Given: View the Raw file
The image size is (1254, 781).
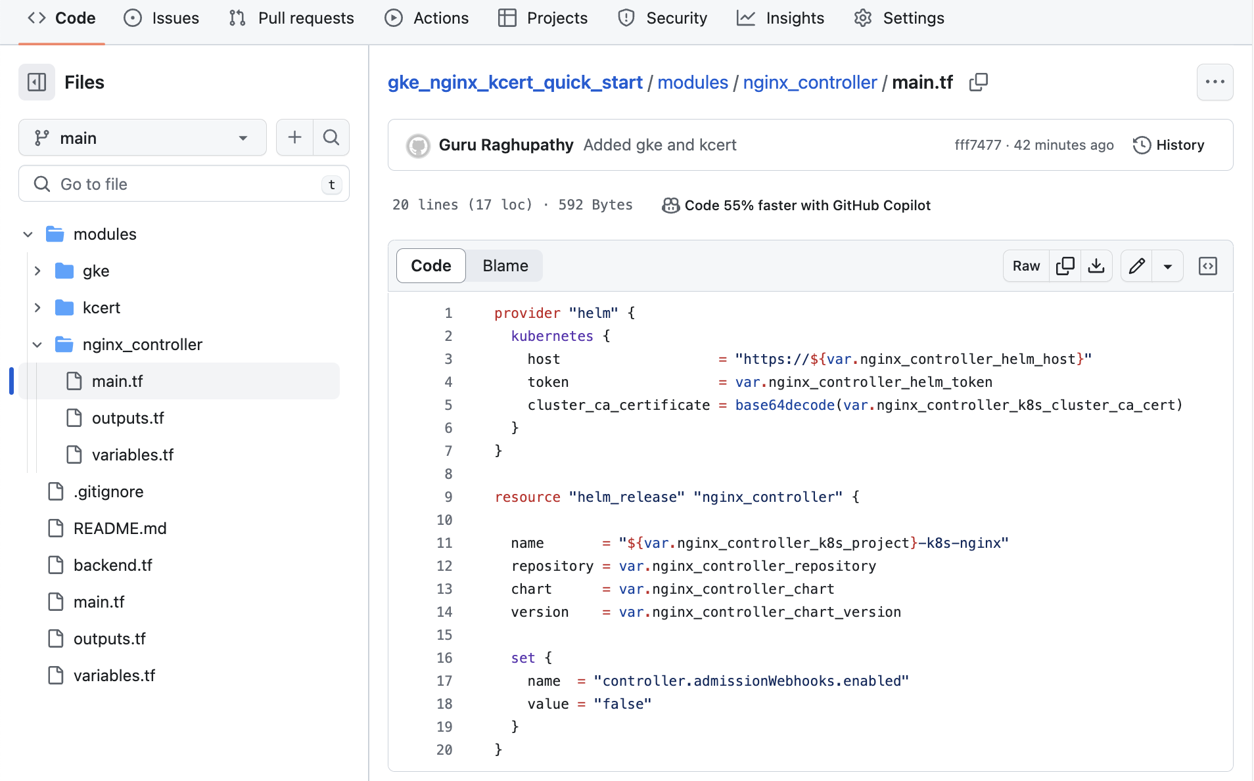Looking at the screenshot, I should point(1025,265).
